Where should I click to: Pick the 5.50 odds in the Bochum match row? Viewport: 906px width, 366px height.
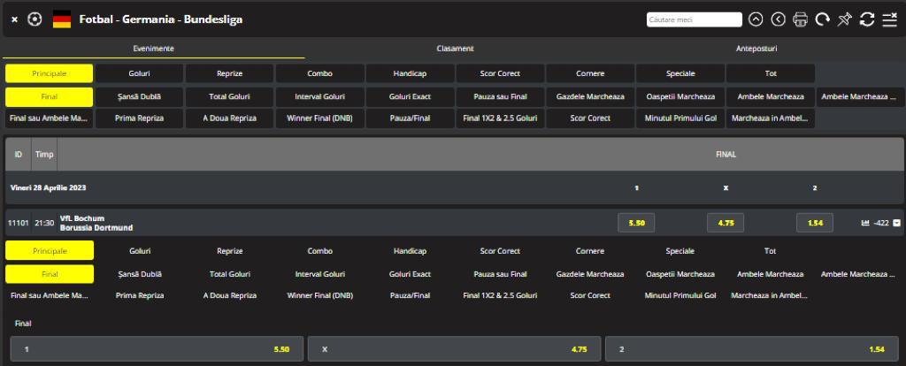pos(636,223)
